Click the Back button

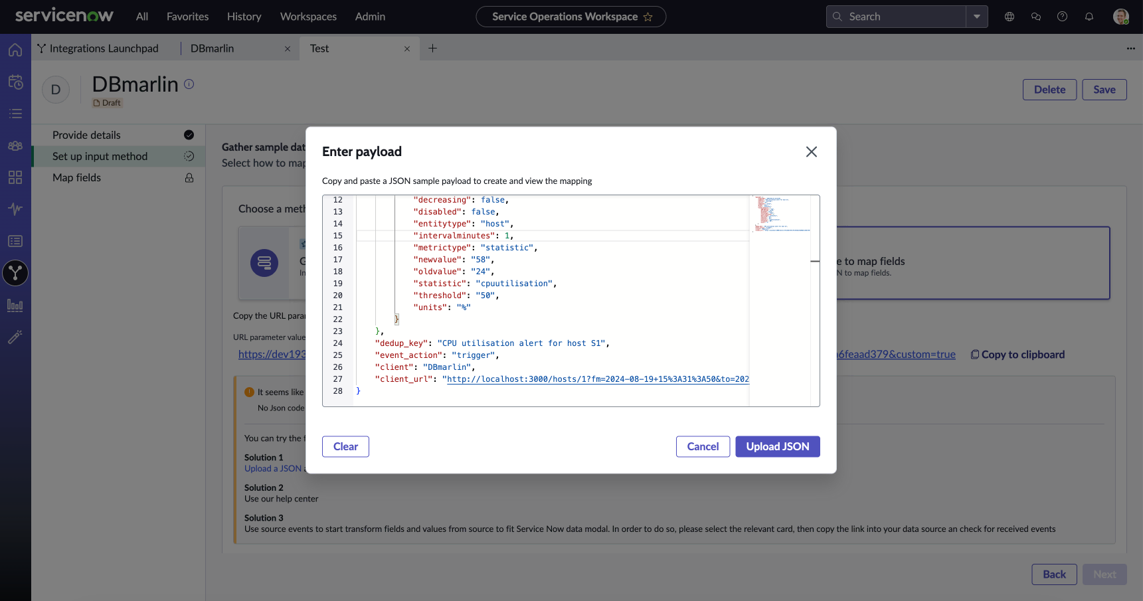(x=1054, y=574)
